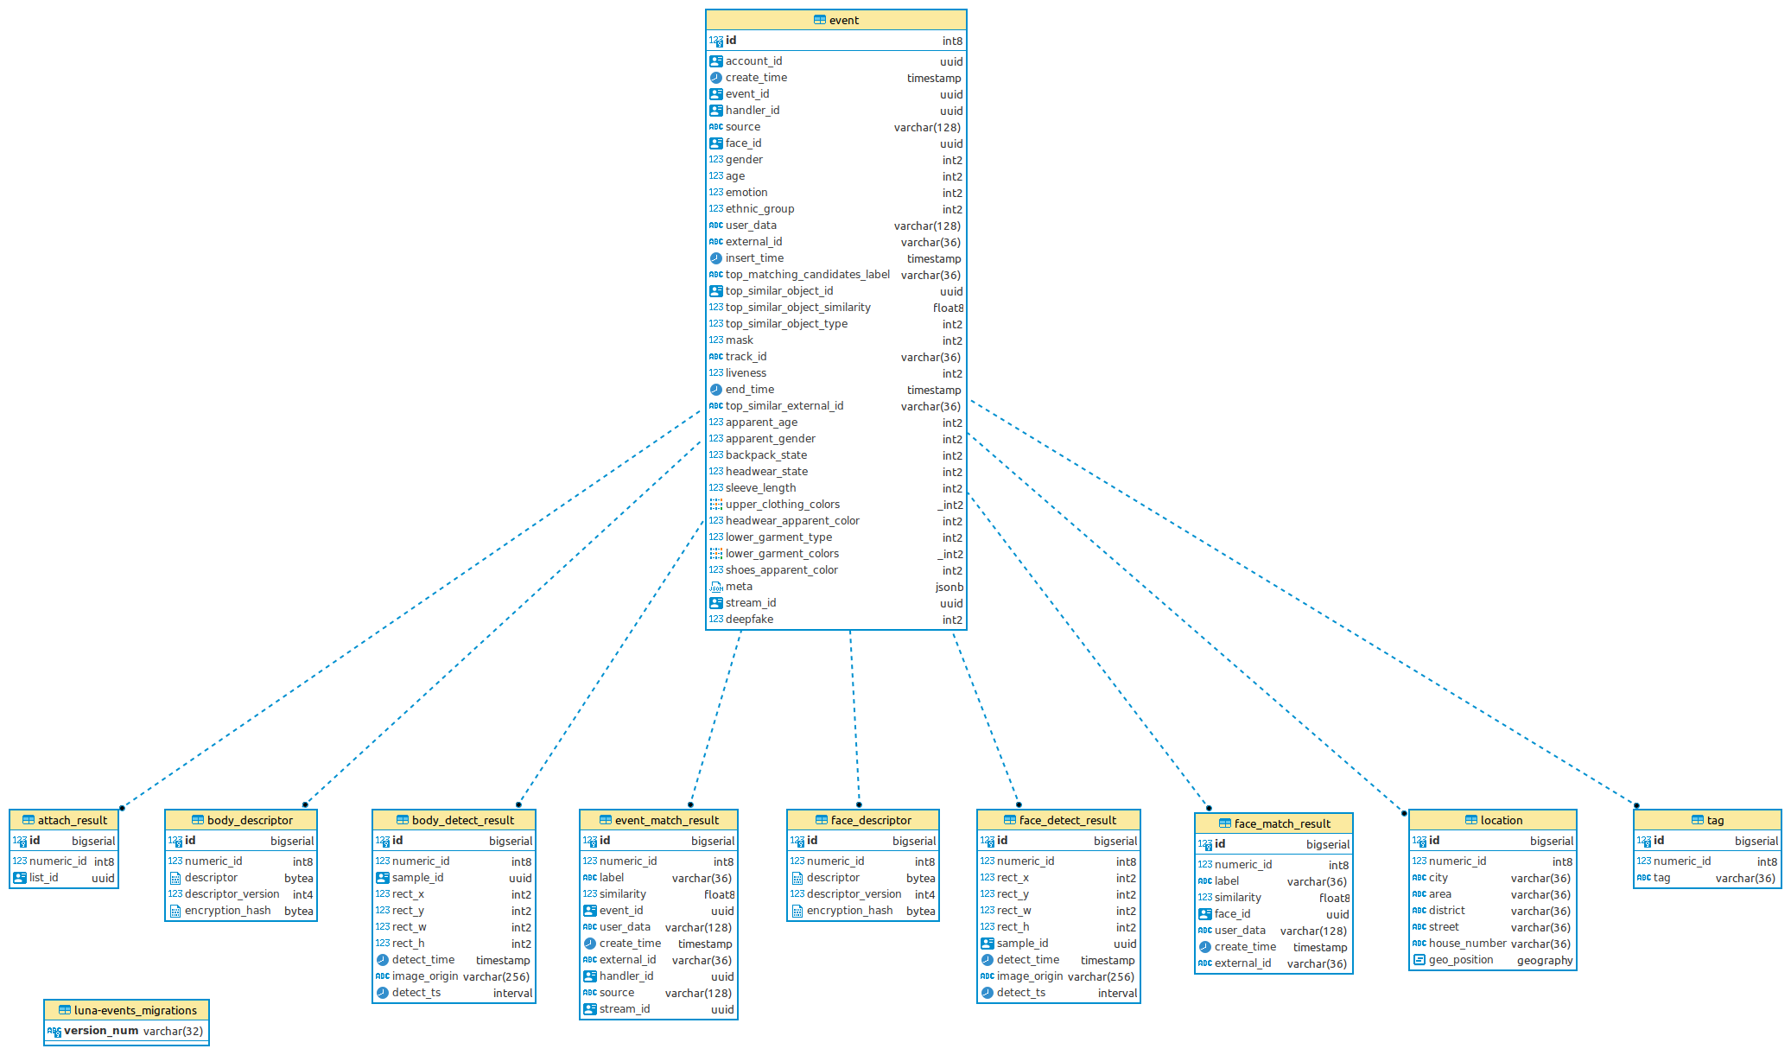The height and width of the screenshot is (1055, 1791).
Task: Select the jsonb type of meta
Action: tap(949, 588)
